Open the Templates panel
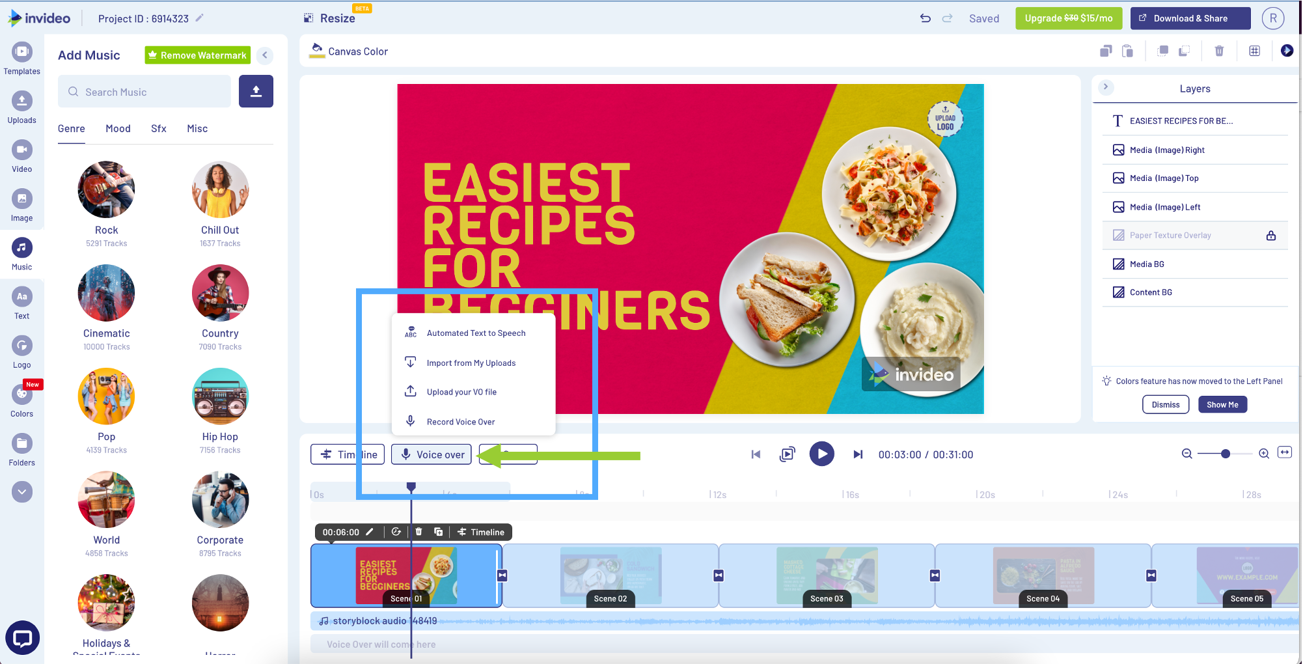Image resolution: width=1303 pixels, height=664 pixels. point(21,59)
